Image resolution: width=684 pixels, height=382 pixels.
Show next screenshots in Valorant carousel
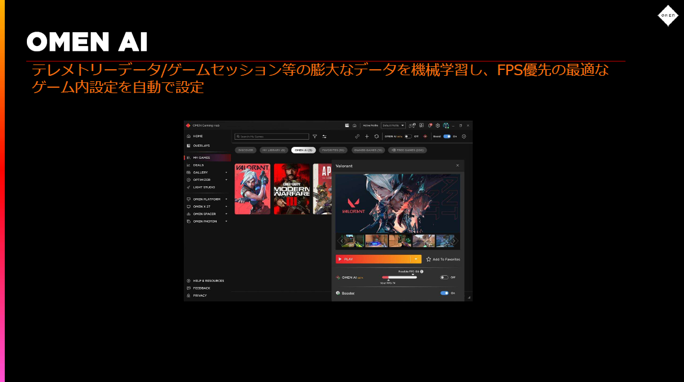(x=454, y=241)
